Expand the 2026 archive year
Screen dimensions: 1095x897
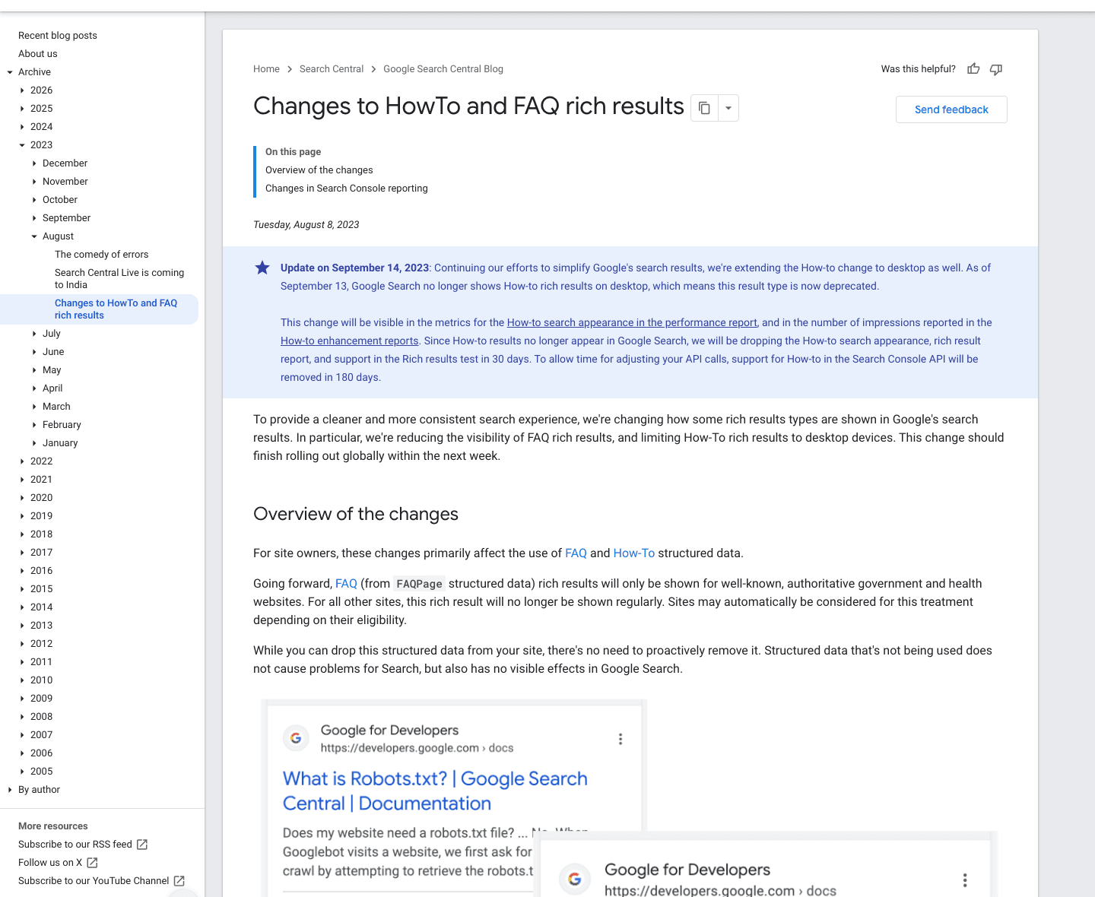(x=22, y=90)
